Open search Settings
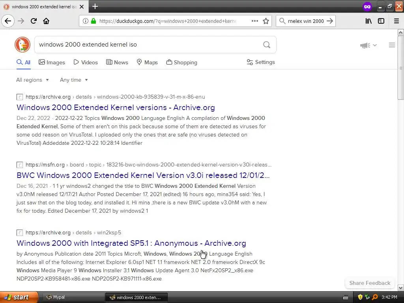The width and height of the screenshot is (404, 303). click(261, 62)
